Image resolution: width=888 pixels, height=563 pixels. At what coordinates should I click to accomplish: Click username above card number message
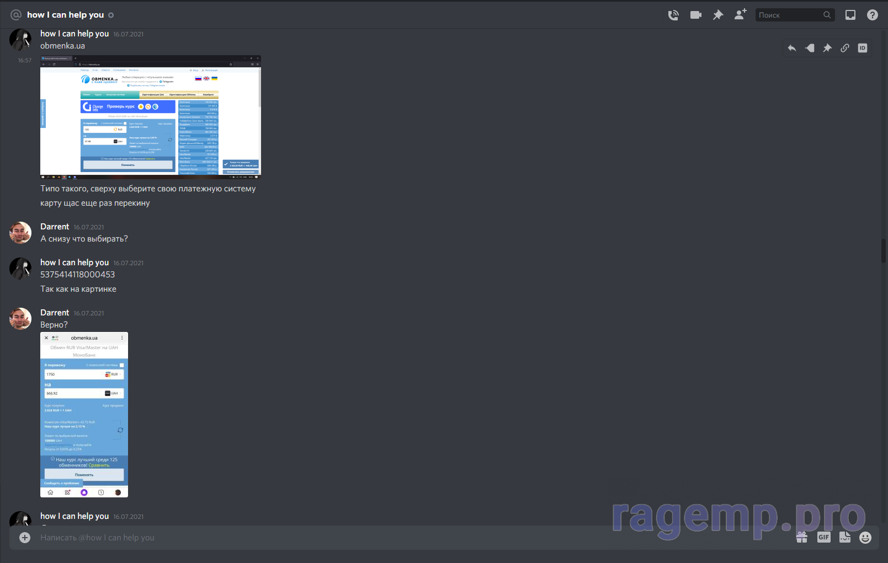click(x=75, y=262)
